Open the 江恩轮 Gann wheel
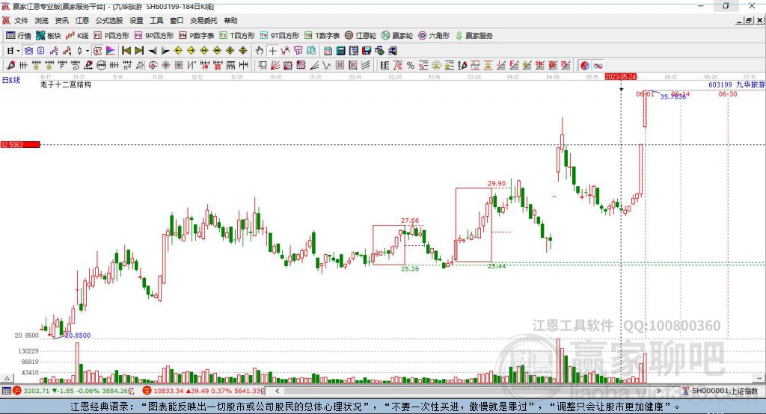 click(361, 36)
